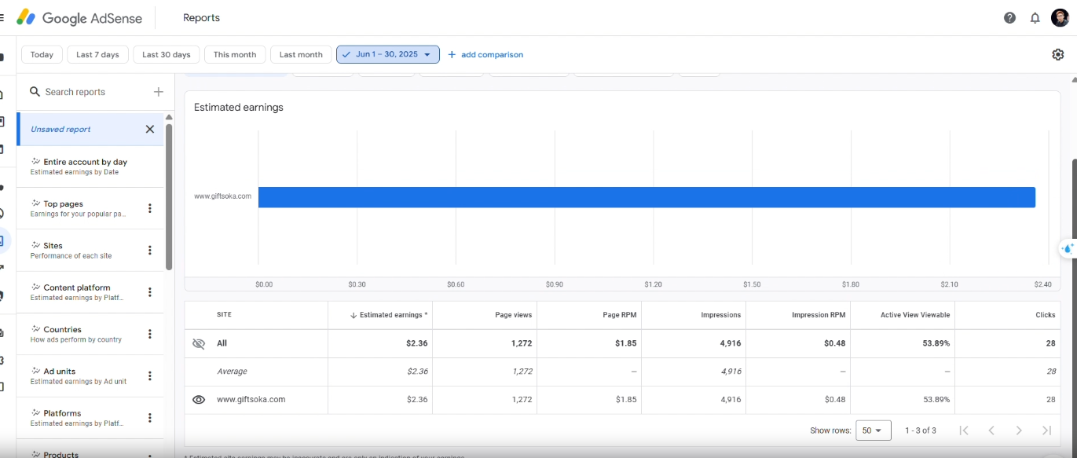Open three-dot menu for Countries report
1077x458 pixels.
point(150,334)
